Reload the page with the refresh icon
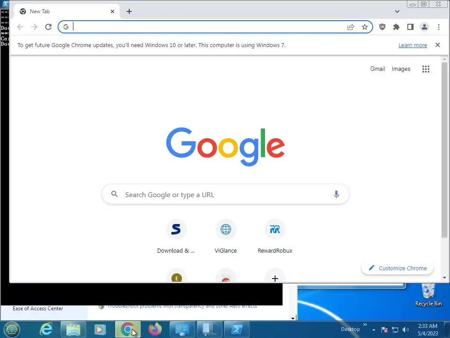 tap(48, 27)
